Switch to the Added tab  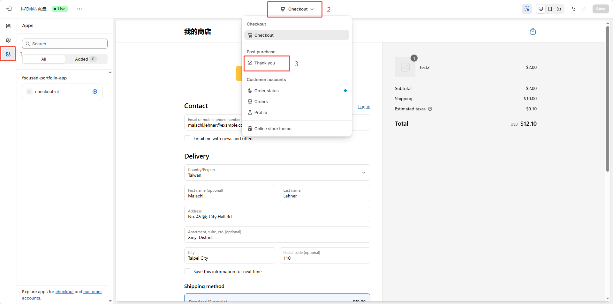tap(85, 59)
